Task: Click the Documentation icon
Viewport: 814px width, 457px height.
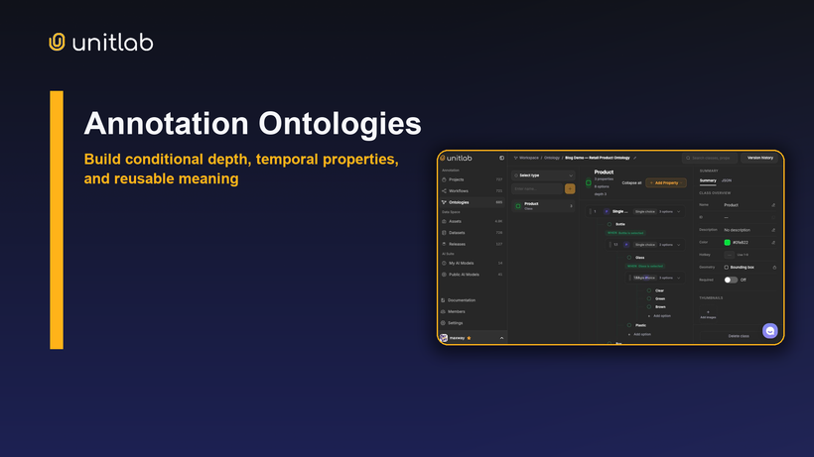Action: coord(443,300)
